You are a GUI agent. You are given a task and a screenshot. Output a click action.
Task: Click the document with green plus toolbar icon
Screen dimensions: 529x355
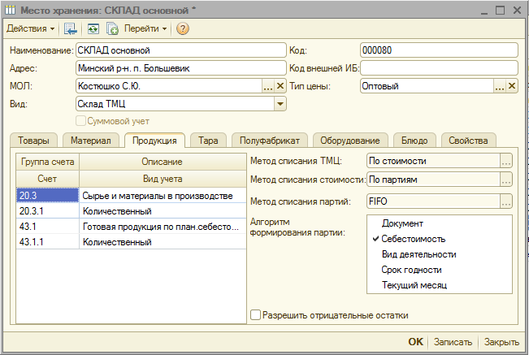pyautogui.click(x=111, y=28)
